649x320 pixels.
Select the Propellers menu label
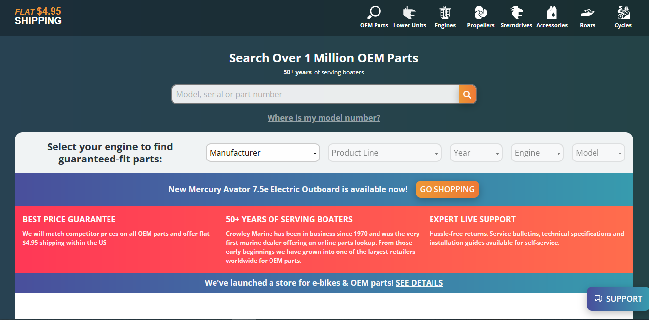point(481,25)
